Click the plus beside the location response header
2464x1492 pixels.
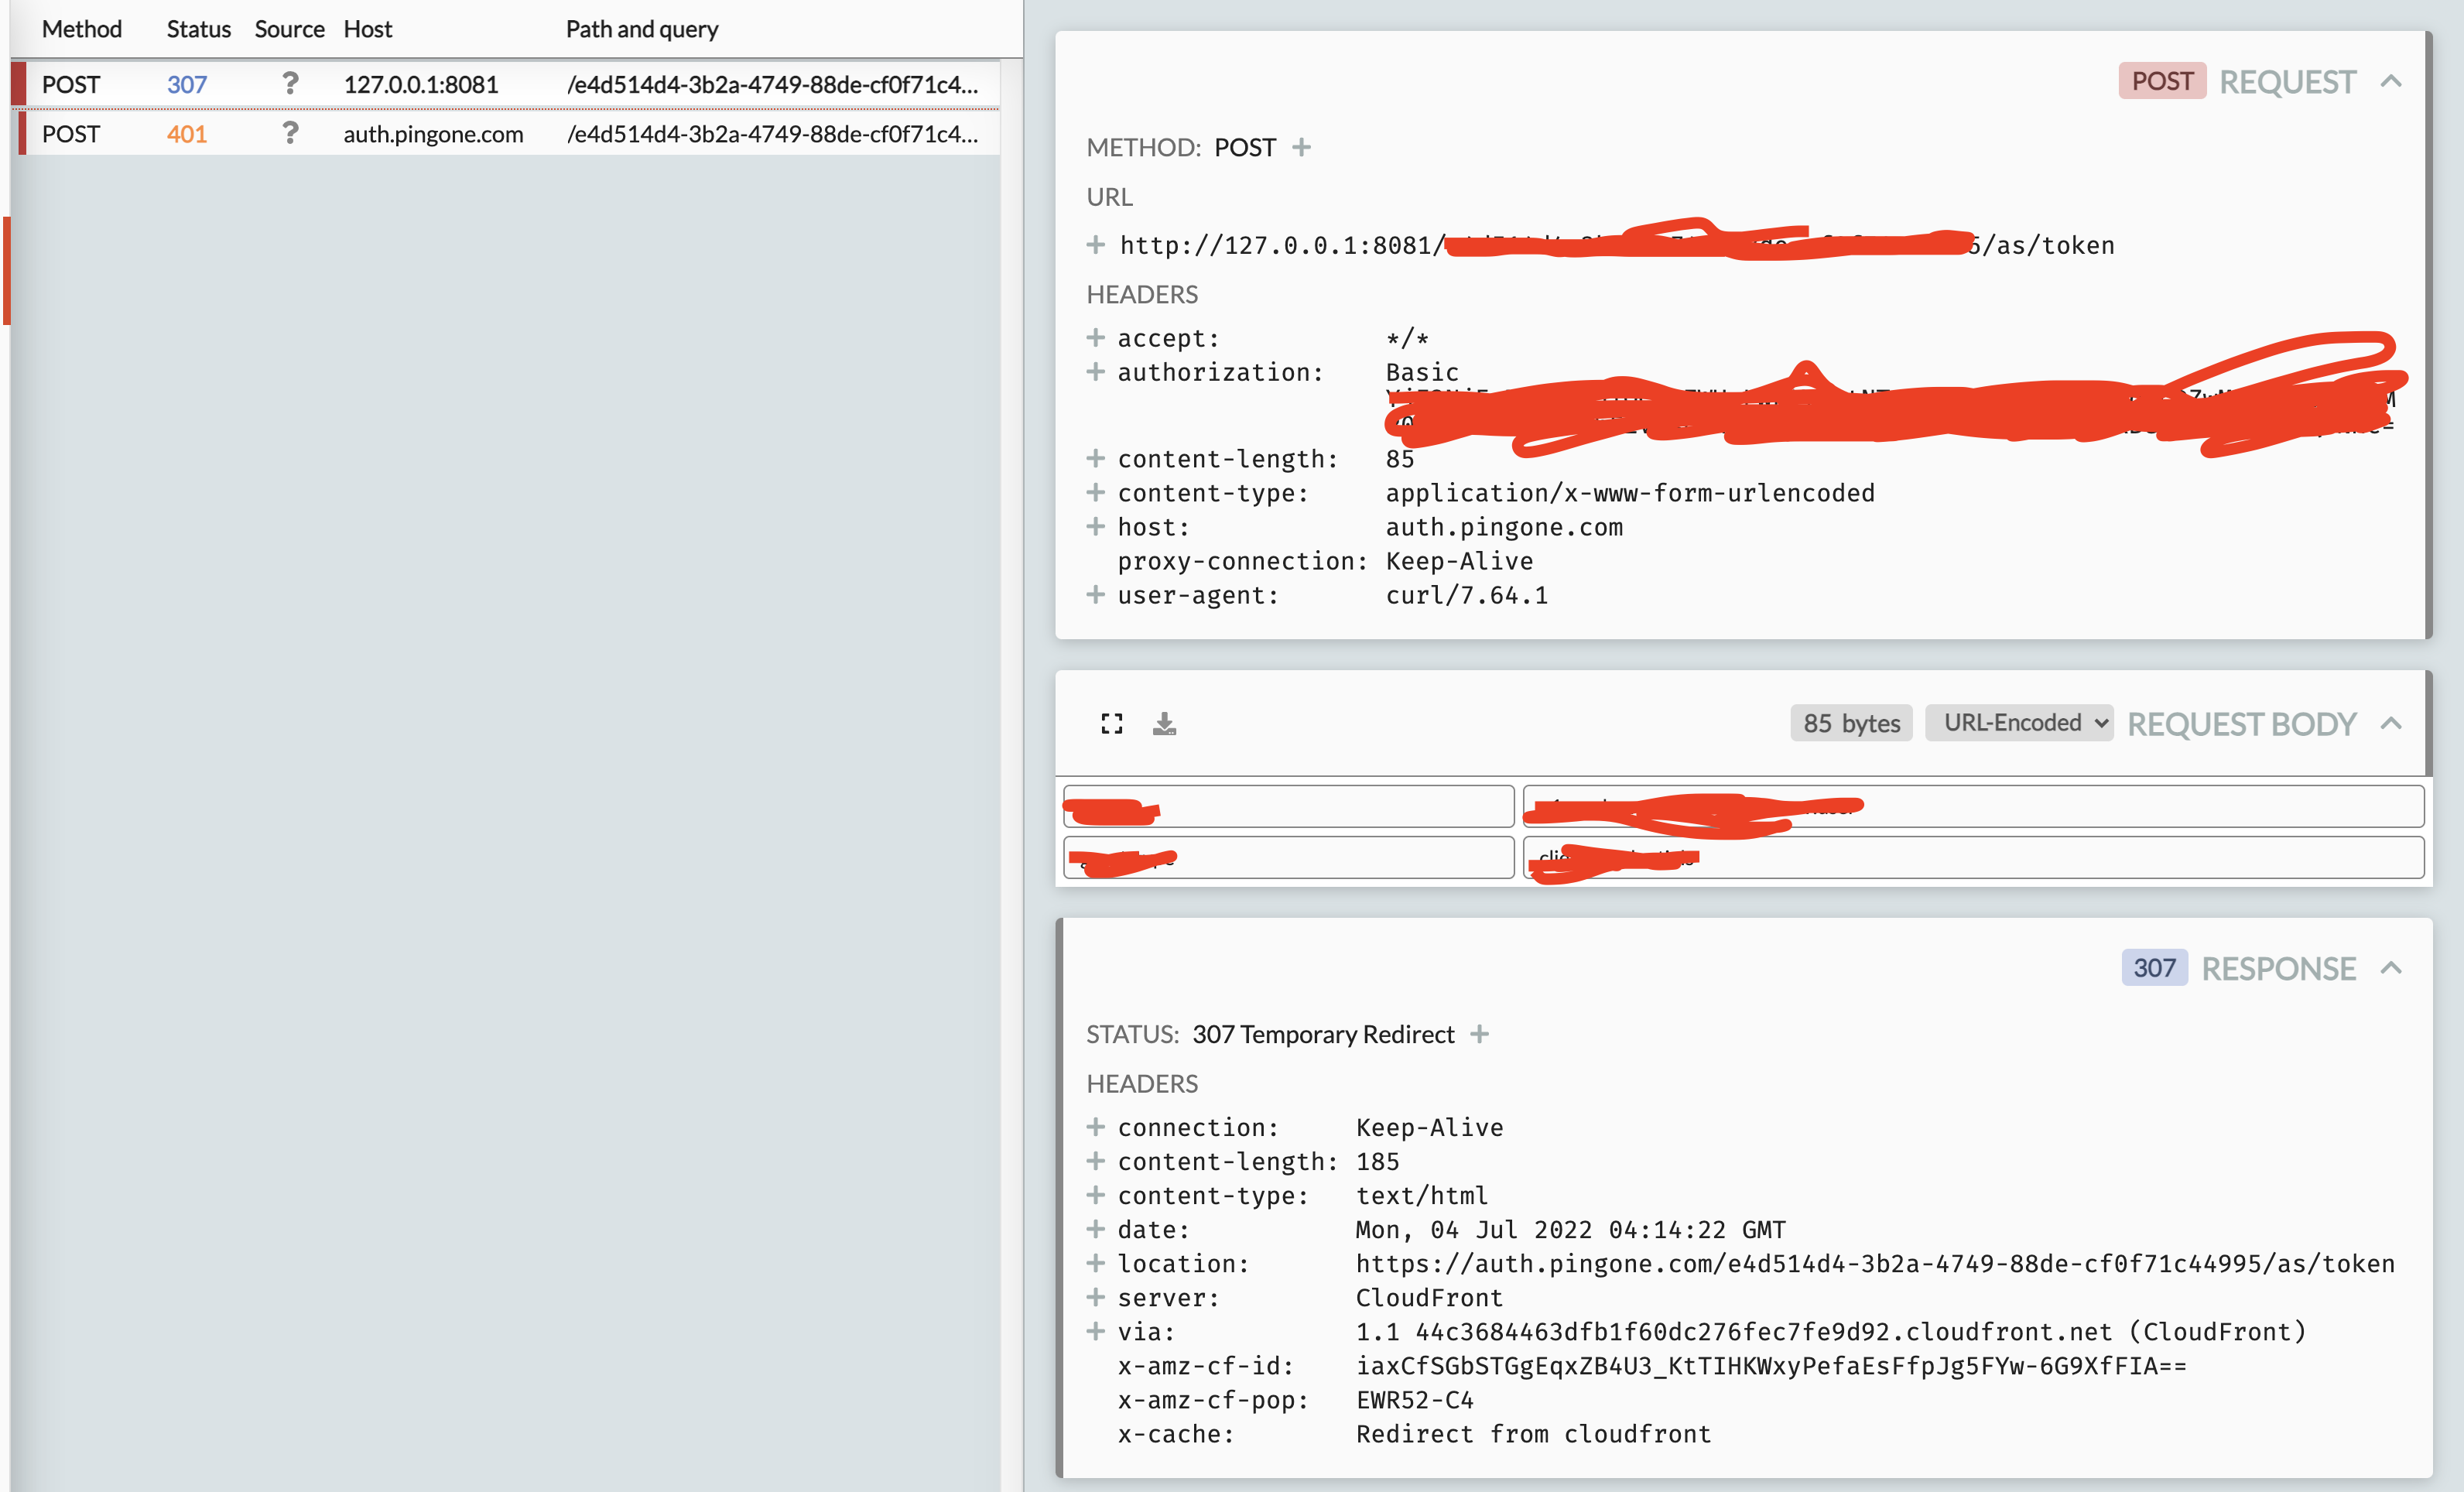(1094, 1263)
